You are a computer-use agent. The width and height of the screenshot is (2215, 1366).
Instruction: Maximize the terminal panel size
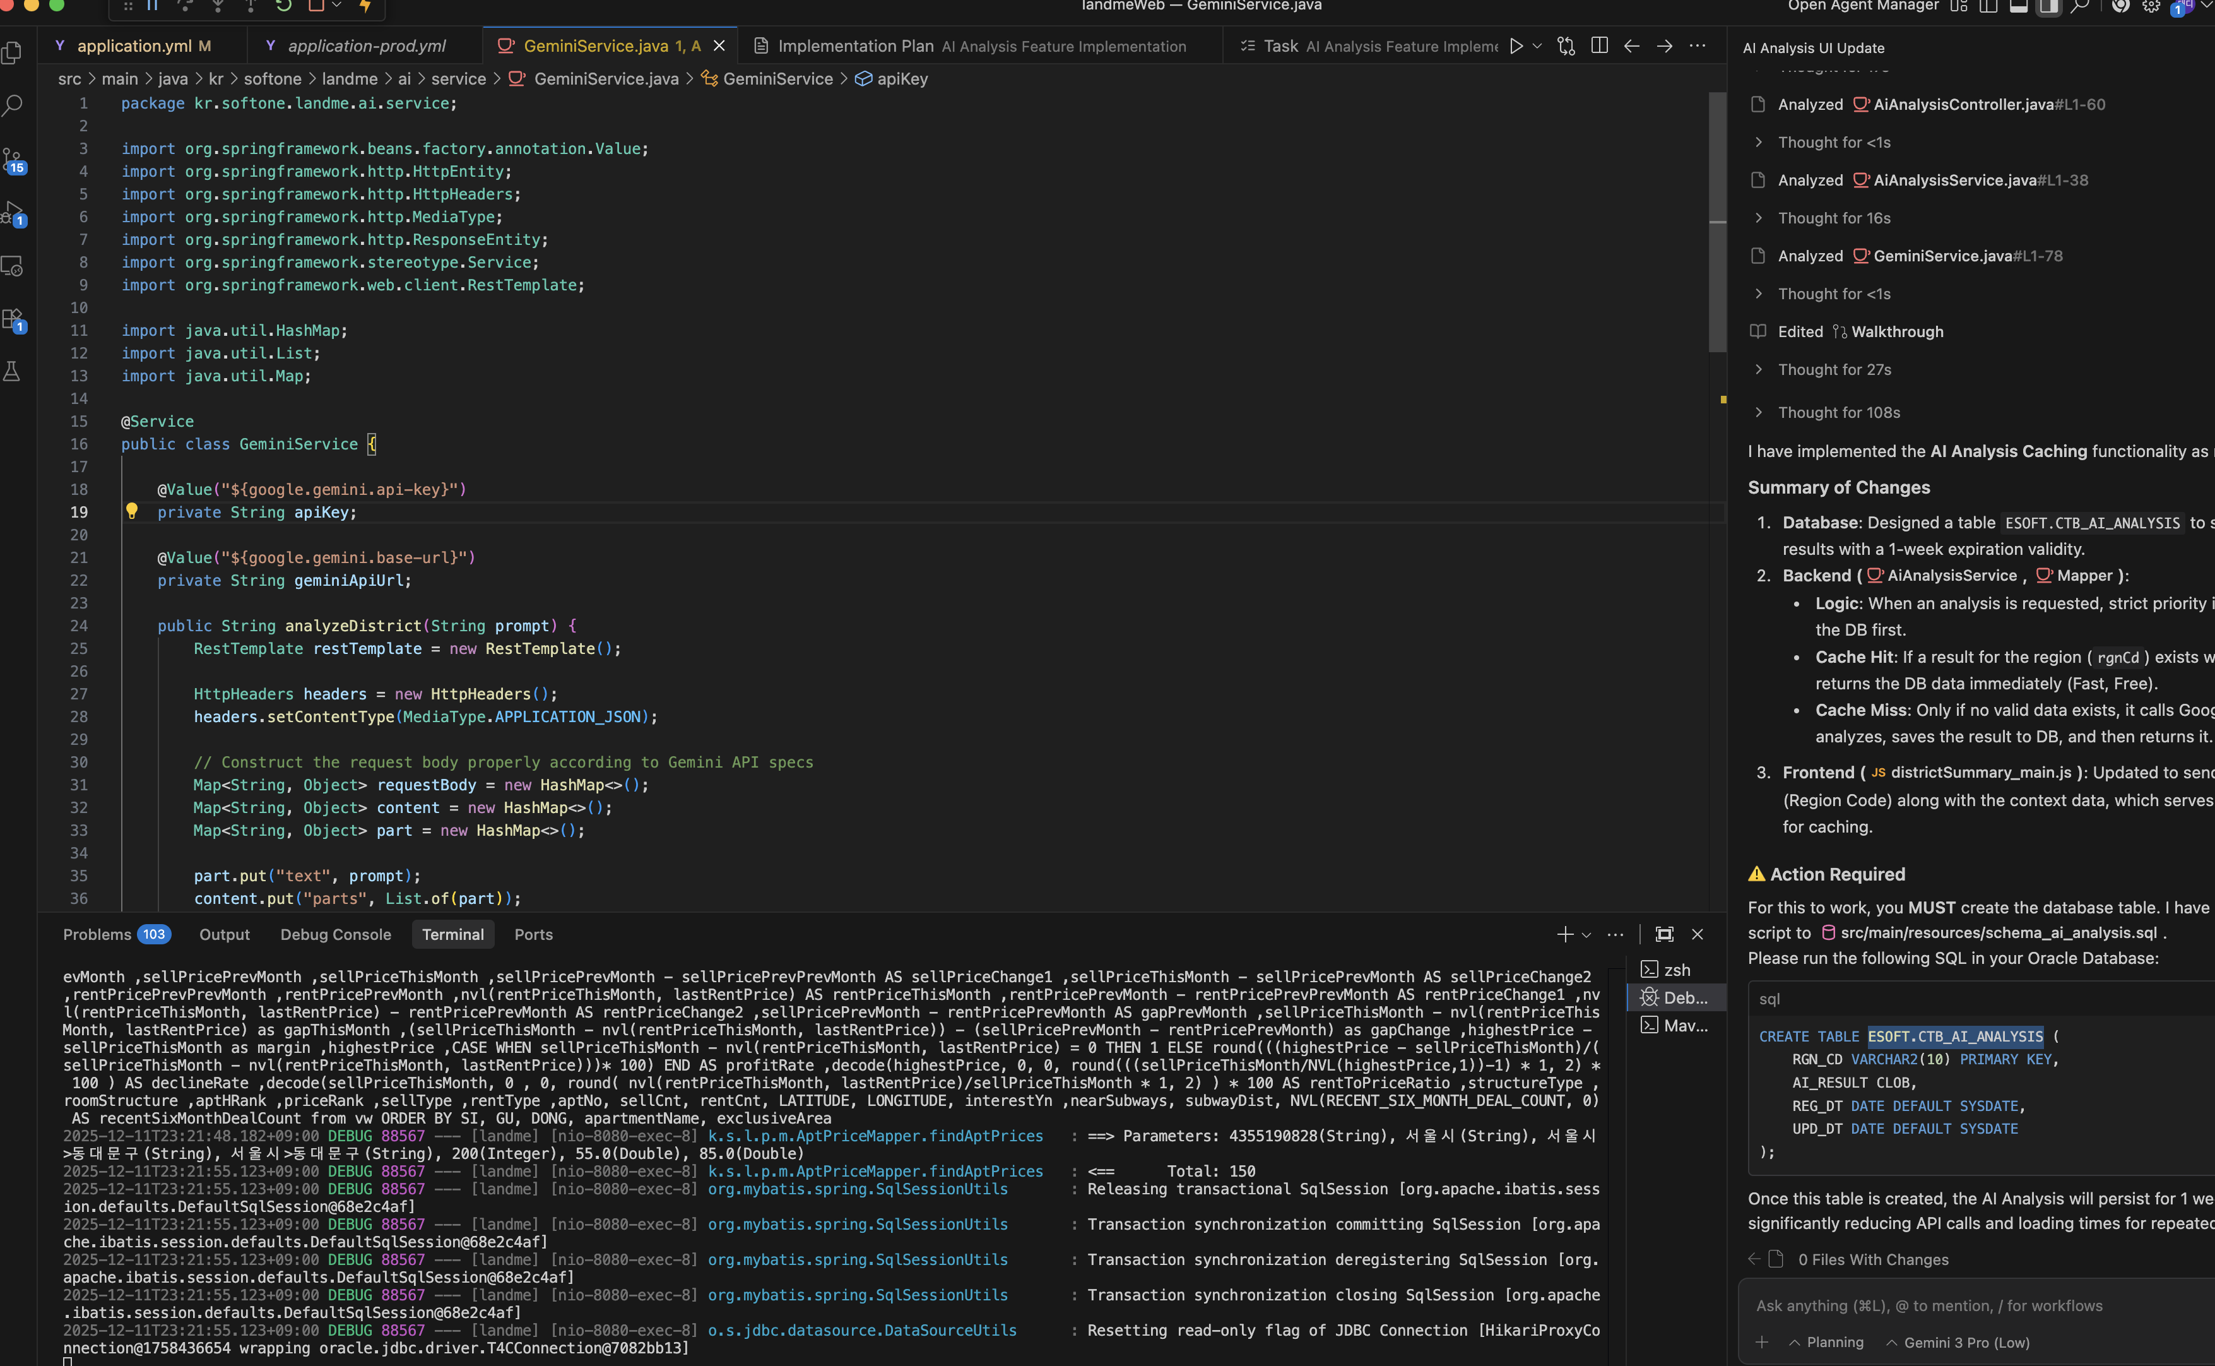(x=1664, y=934)
